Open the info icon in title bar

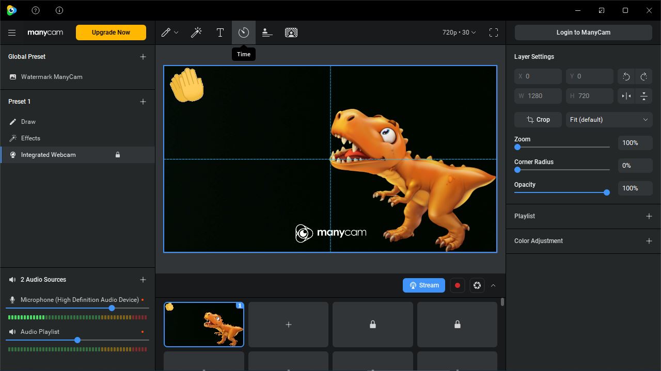pyautogui.click(x=59, y=10)
